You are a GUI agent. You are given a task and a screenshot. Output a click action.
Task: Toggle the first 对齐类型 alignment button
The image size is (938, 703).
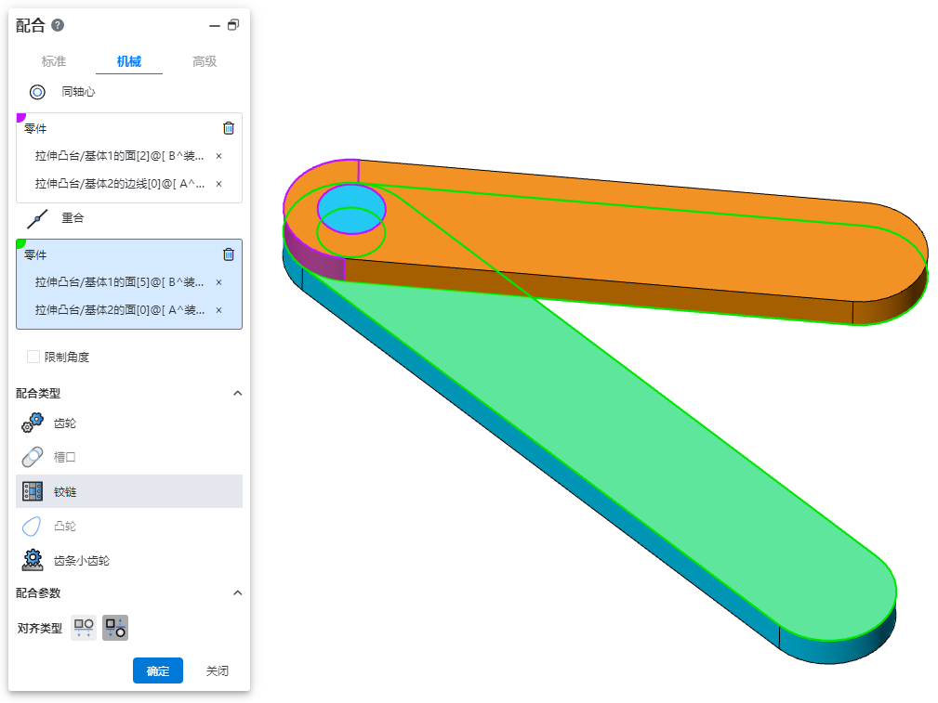(x=84, y=628)
